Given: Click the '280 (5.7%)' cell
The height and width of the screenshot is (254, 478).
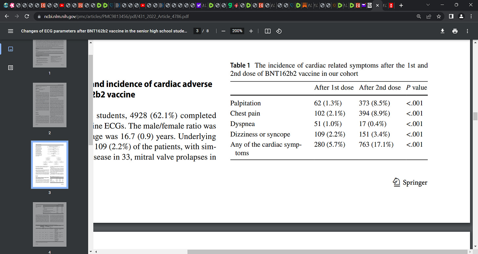Looking at the screenshot, I should tap(330, 145).
